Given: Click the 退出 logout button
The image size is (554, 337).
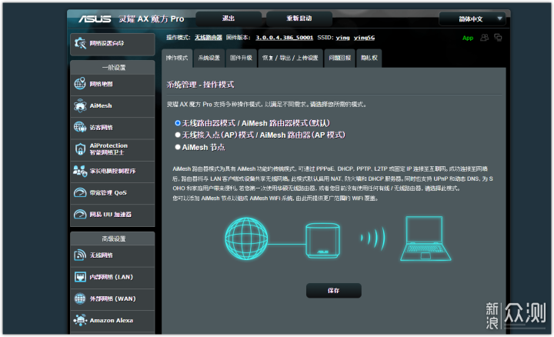Looking at the screenshot, I should (x=229, y=18).
